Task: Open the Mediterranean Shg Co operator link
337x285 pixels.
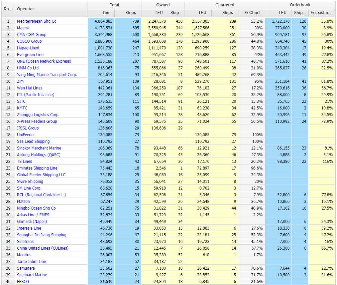Action: pyautogui.click(x=36, y=21)
